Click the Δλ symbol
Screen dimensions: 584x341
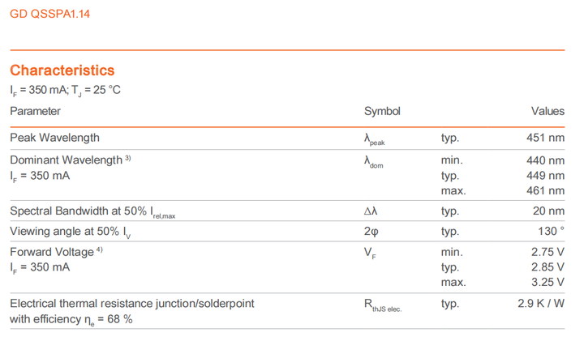tap(371, 211)
